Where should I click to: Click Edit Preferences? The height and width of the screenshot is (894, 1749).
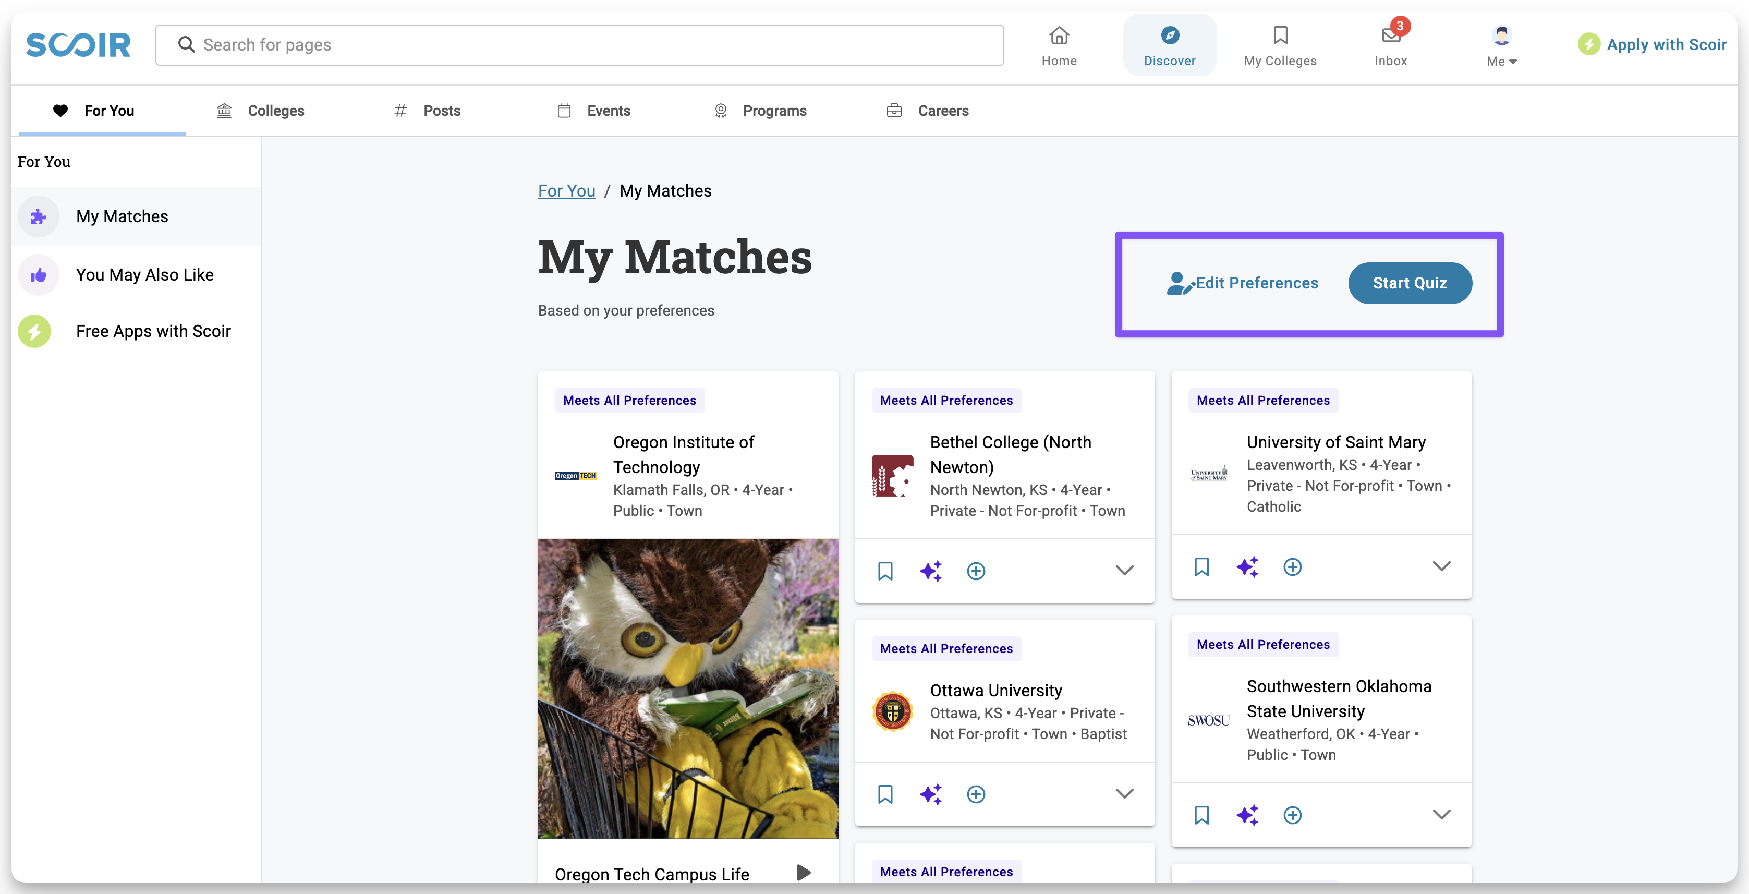click(x=1242, y=283)
